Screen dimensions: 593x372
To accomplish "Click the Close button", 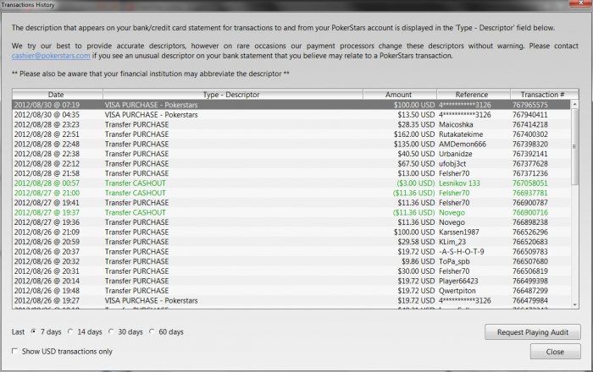I will (555, 352).
